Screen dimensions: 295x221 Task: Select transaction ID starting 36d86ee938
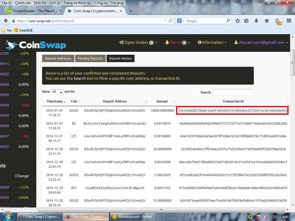click(233, 123)
